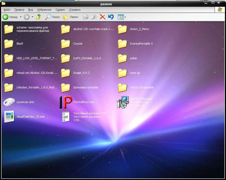226x180 pixels.
Task: Select the EverestPortable 5 folder
Action: click(123, 44)
